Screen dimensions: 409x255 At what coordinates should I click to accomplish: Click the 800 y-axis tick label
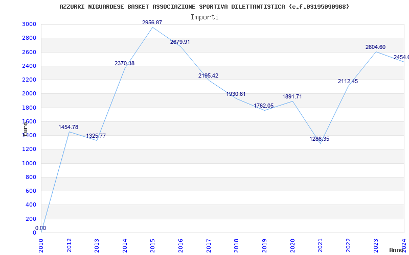pyautogui.click(x=31, y=177)
